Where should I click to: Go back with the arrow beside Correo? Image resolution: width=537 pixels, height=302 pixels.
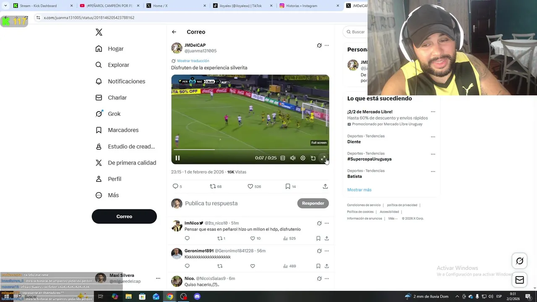point(174,32)
